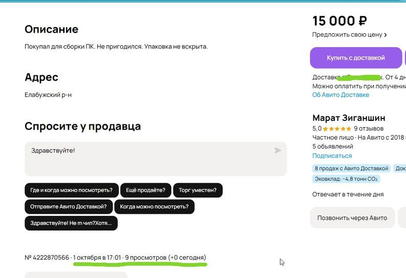Click '9 просмотров (+0 сегодня)' text
Image resolution: width=406 pixels, height=278 pixels.
coord(166,258)
